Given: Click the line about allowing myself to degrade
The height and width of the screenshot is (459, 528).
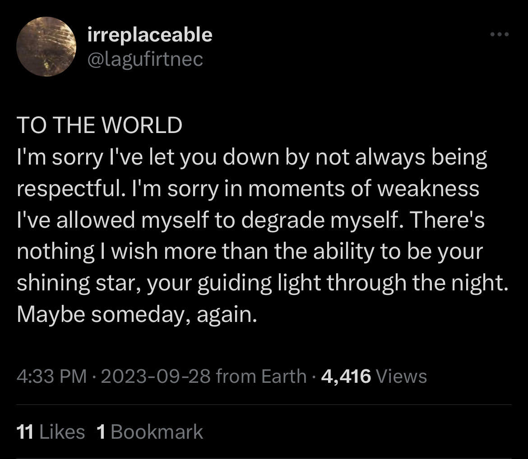Looking at the screenshot, I should coord(250,220).
